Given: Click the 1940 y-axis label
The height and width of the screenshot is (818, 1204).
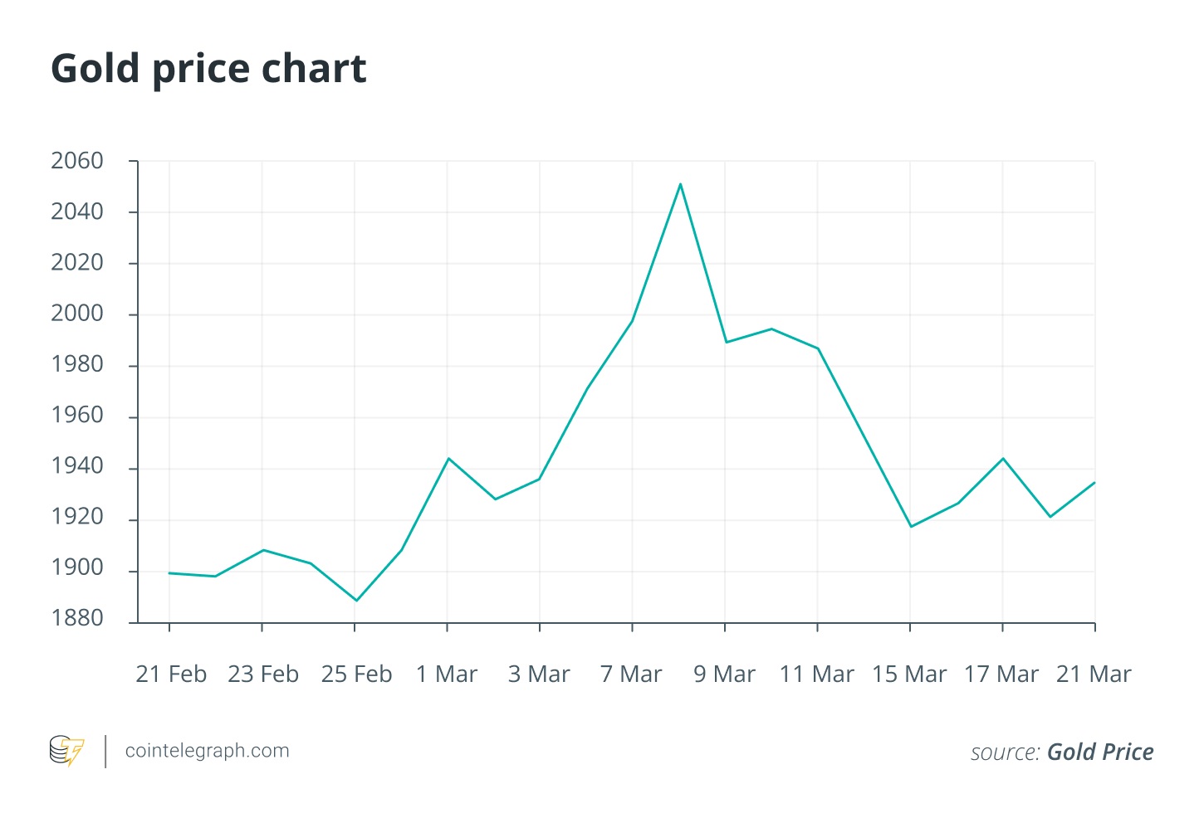Looking at the screenshot, I should pos(77,466).
